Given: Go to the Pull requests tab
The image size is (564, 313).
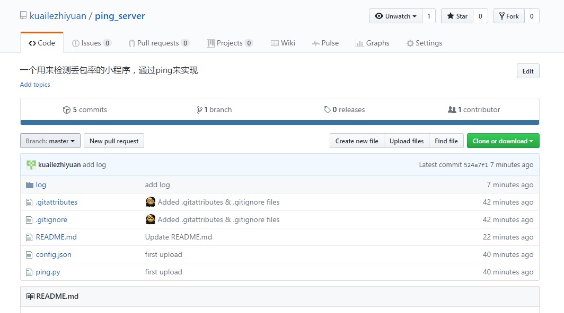Looking at the screenshot, I should pyautogui.click(x=158, y=43).
